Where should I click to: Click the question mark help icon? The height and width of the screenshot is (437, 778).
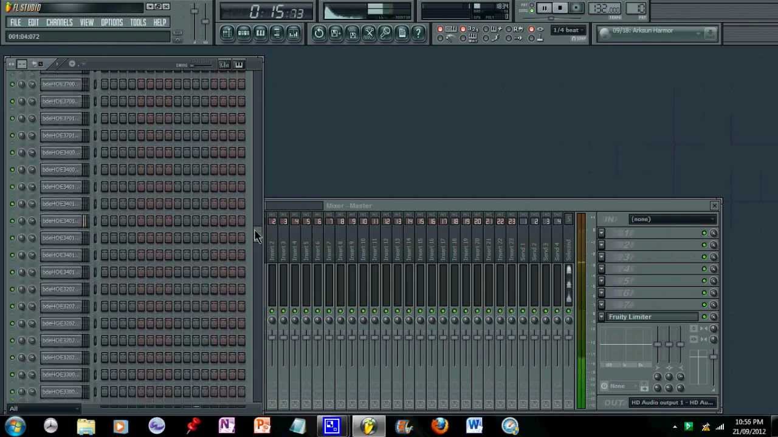pos(418,33)
